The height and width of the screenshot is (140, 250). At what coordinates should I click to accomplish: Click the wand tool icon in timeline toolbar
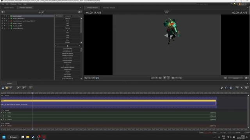[x=18, y=88]
